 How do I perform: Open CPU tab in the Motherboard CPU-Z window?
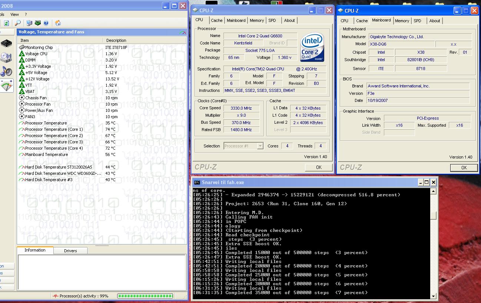click(x=345, y=21)
